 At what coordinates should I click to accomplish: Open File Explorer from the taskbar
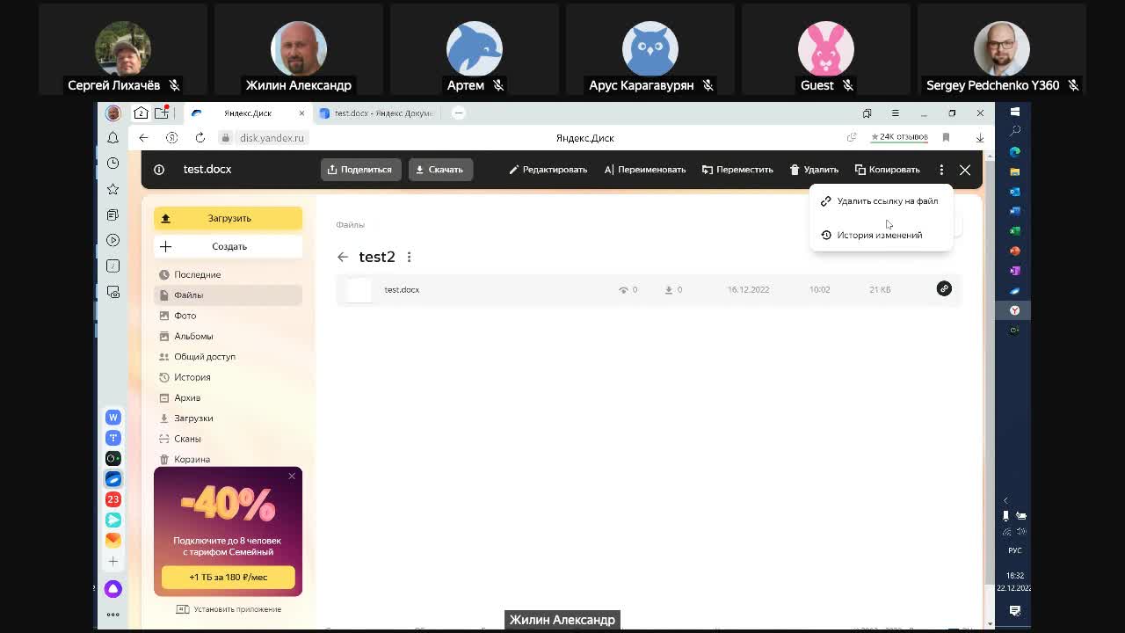(1015, 171)
